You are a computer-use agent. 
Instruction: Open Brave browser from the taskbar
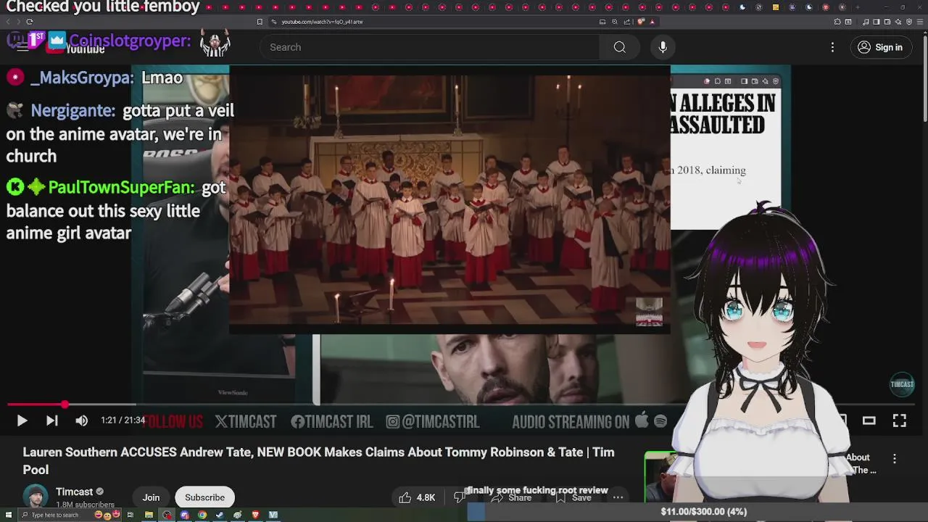pos(255,515)
